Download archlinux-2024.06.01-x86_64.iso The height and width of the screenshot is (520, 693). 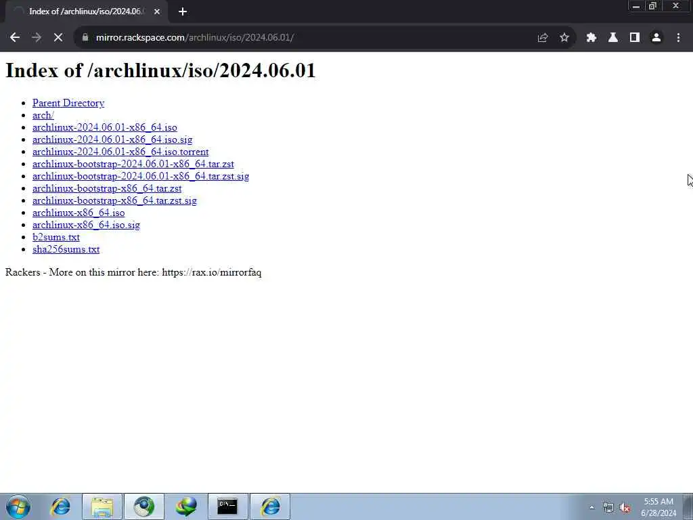point(105,127)
